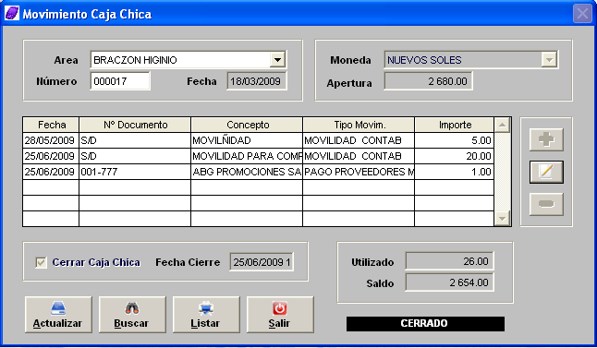This screenshot has width=597, height=348.
Task: Click the CERRADO status label
Action: (x=425, y=324)
